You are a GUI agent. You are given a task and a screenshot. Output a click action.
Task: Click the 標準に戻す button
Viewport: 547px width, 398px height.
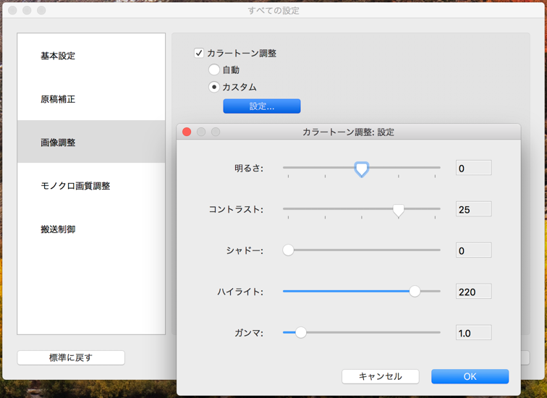(x=71, y=357)
